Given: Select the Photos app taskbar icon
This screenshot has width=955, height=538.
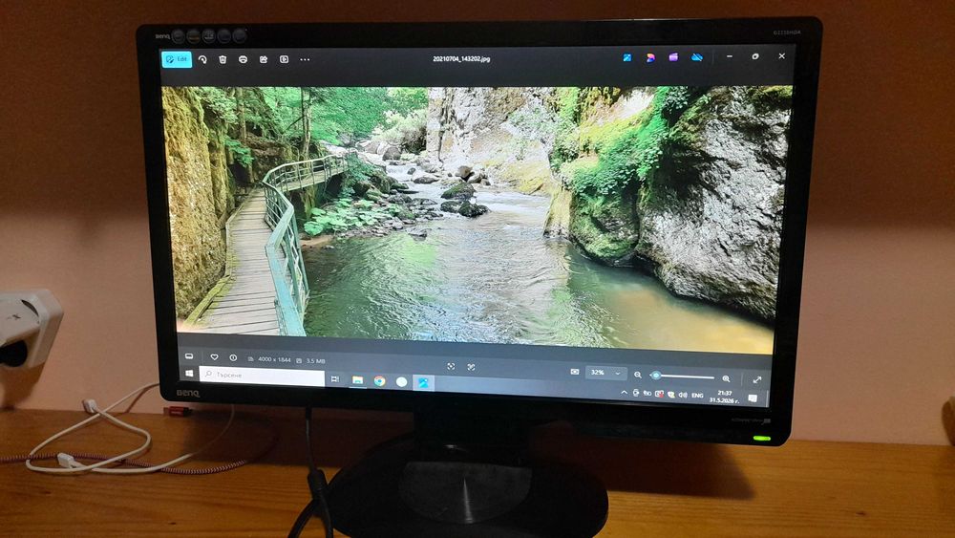Looking at the screenshot, I should 423,382.
